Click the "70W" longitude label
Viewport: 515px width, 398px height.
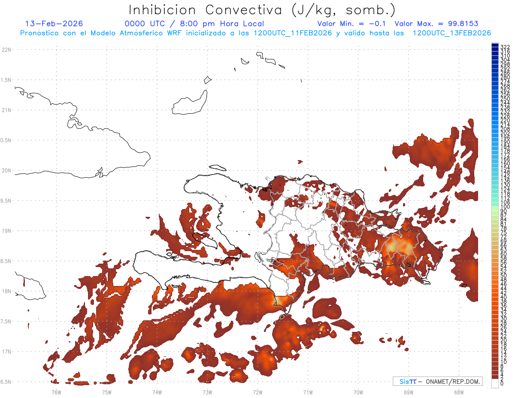(358, 392)
